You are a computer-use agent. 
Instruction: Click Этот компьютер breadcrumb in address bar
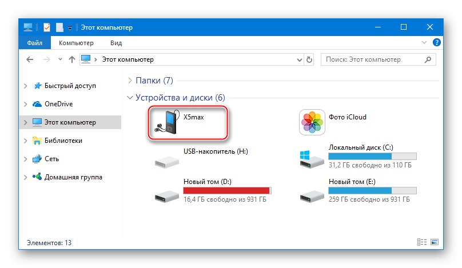128,59
